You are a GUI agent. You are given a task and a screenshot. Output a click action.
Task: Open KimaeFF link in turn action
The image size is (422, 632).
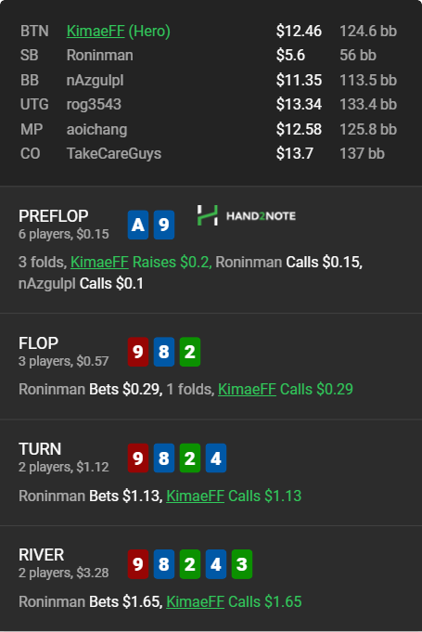196,496
